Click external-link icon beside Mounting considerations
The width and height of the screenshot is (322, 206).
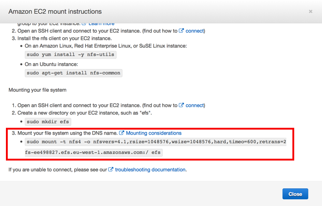[x=122, y=133]
